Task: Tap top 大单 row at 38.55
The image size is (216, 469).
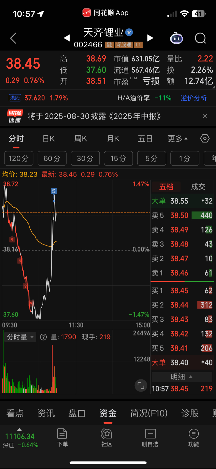Action: (182, 201)
